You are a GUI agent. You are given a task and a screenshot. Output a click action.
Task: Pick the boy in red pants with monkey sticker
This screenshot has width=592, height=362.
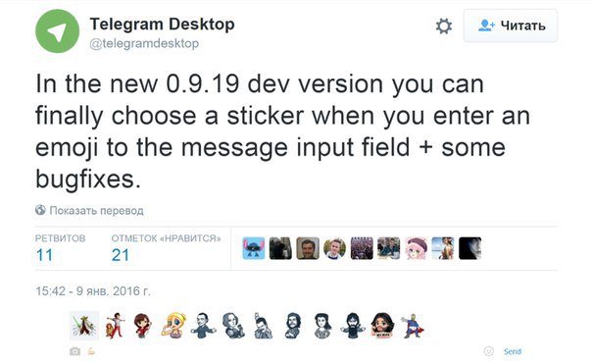point(115,326)
